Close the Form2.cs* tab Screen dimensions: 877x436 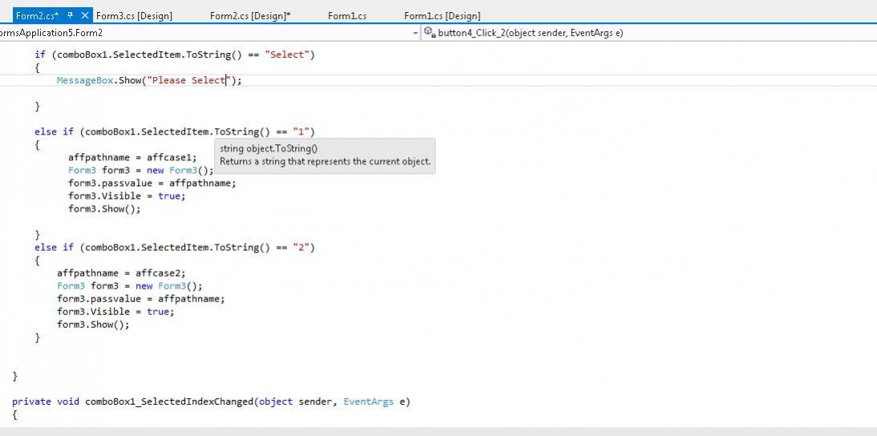(x=85, y=15)
